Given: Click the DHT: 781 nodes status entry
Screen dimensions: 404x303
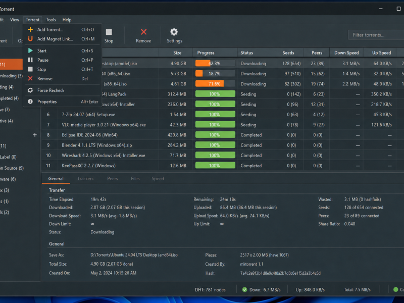Looking at the screenshot, I should (210, 290).
